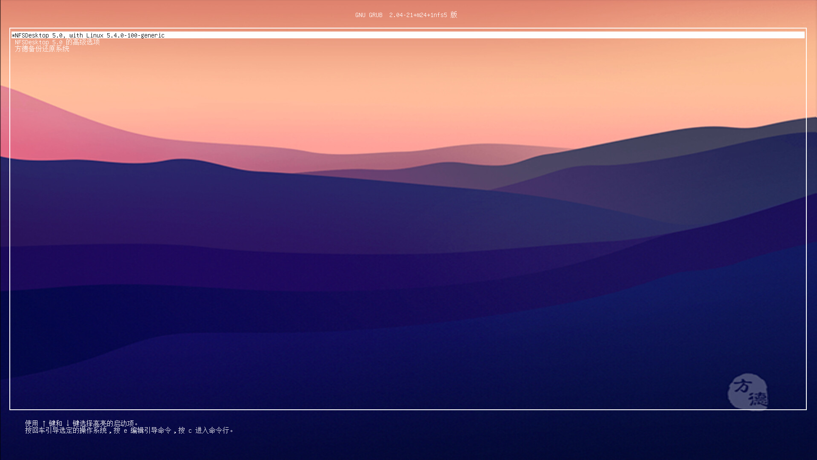Click 5.4.0-100-generic kernel text in the highlighted row

(x=135, y=35)
